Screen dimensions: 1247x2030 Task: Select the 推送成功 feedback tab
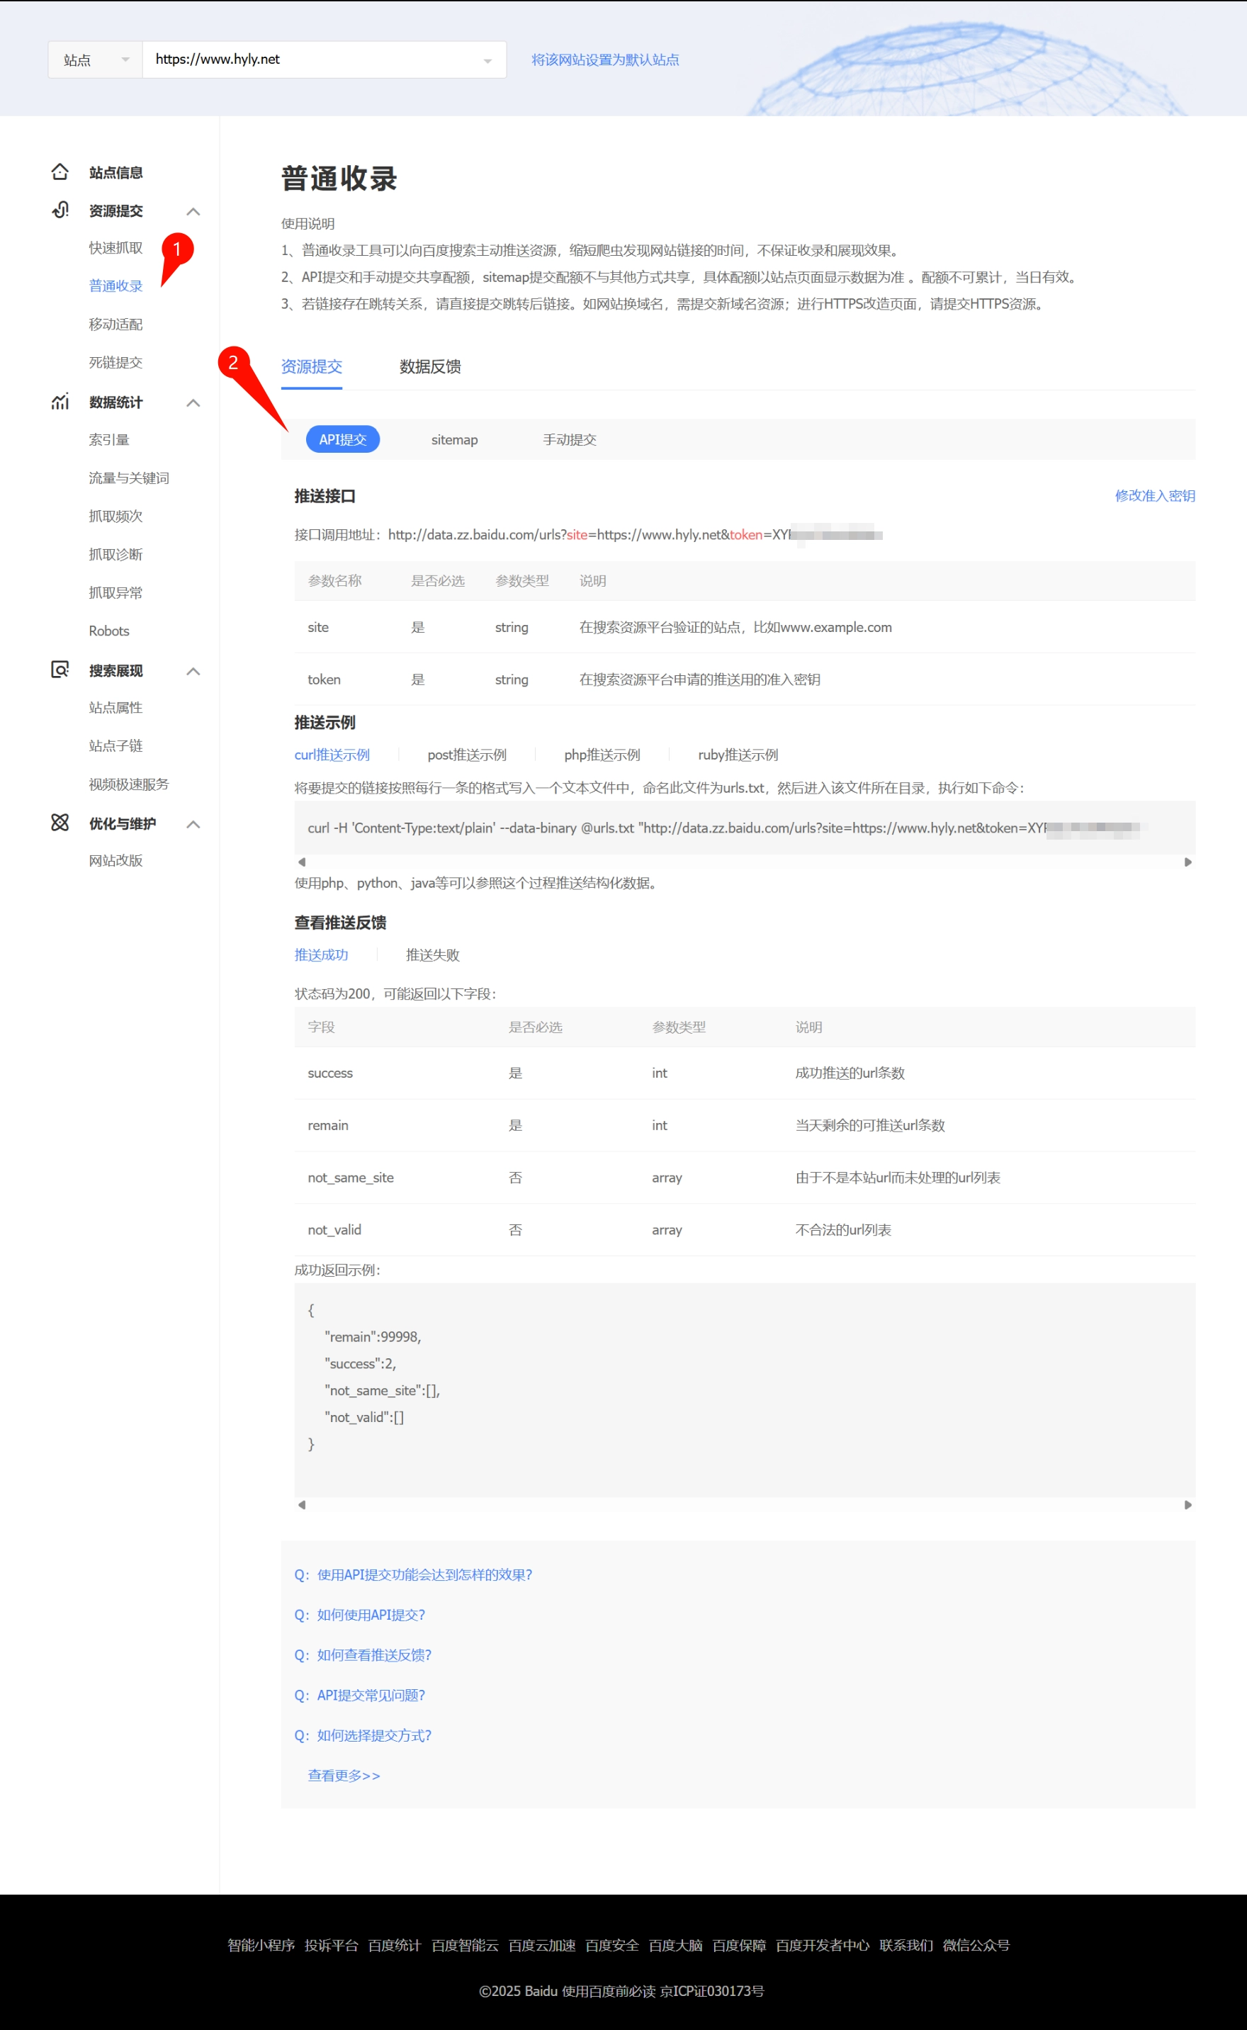[x=322, y=956]
